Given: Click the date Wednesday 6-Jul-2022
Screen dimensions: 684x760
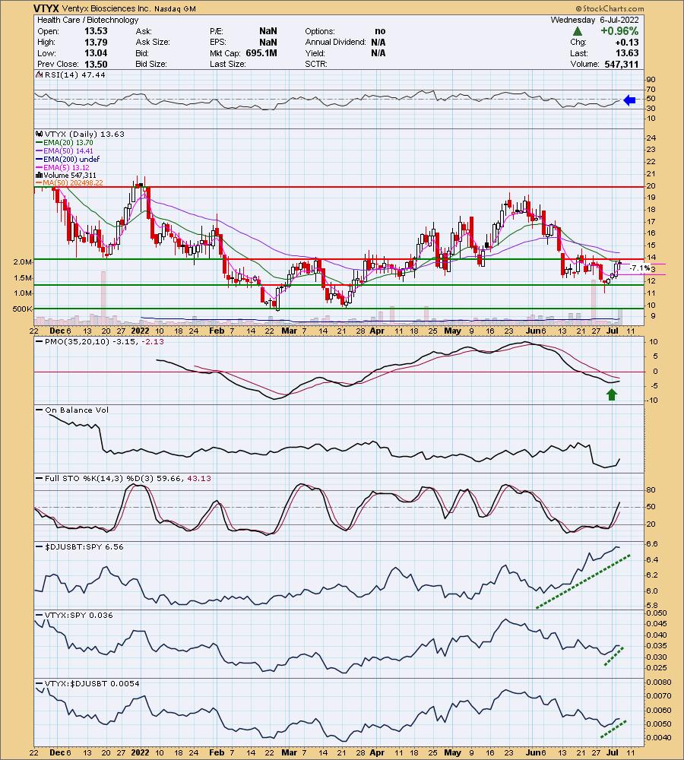Looking at the screenshot, I should click(x=594, y=20).
